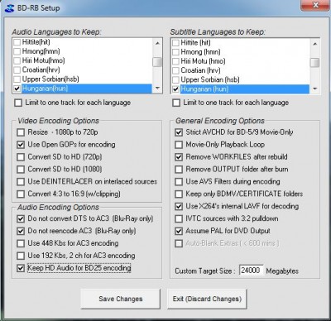Enable audio limit to one track per language
The height and width of the screenshot is (321, 331).
pos(18,103)
